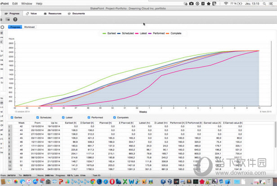The height and width of the screenshot is (186, 277).
Task: Uncheck the Scheduled curve checkbox
Action: (37, 118)
